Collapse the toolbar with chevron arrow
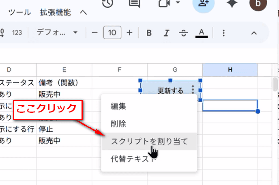The height and width of the screenshot is (185, 279). coord(254,33)
